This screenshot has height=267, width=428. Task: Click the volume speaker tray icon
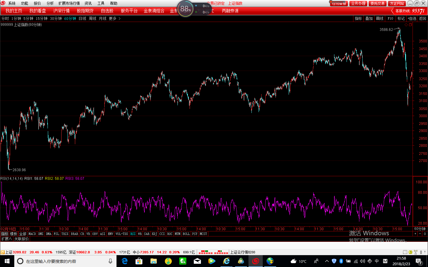[x=362, y=261]
